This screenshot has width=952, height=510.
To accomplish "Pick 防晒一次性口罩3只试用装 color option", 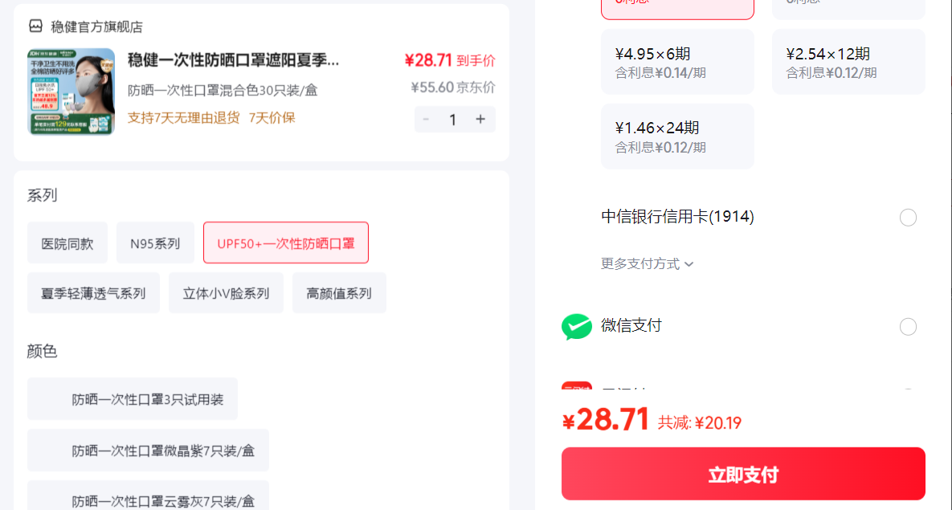I will [x=133, y=399].
